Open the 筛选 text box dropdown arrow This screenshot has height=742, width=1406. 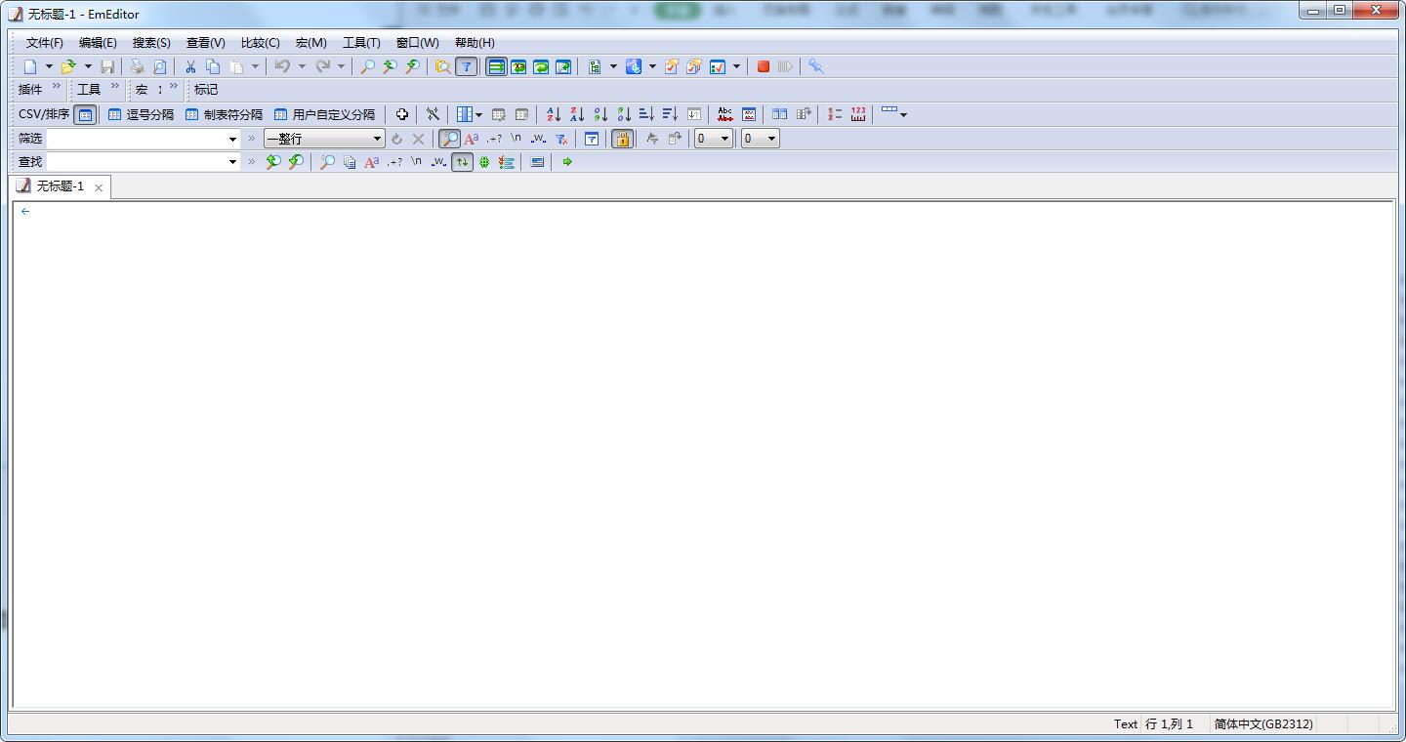pos(232,139)
